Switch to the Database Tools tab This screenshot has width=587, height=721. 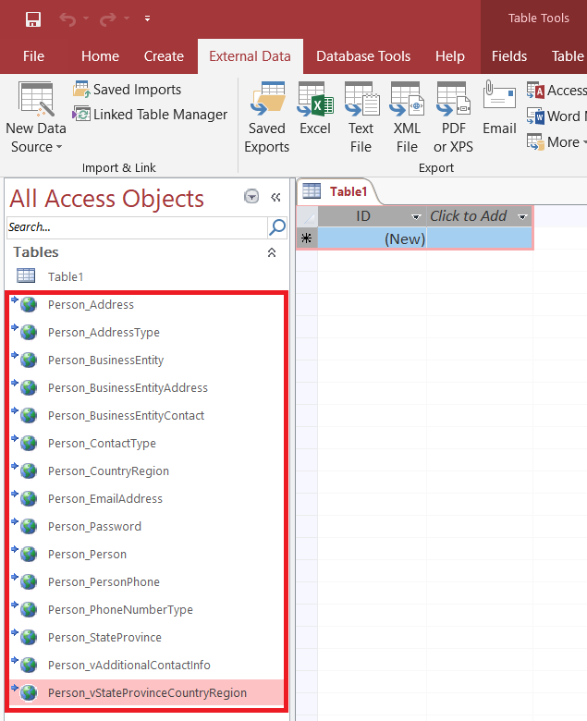click(363, 56)
